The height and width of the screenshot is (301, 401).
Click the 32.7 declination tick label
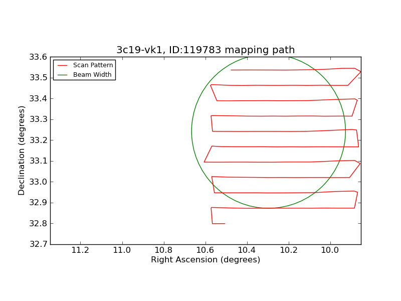tap(38, 244)
